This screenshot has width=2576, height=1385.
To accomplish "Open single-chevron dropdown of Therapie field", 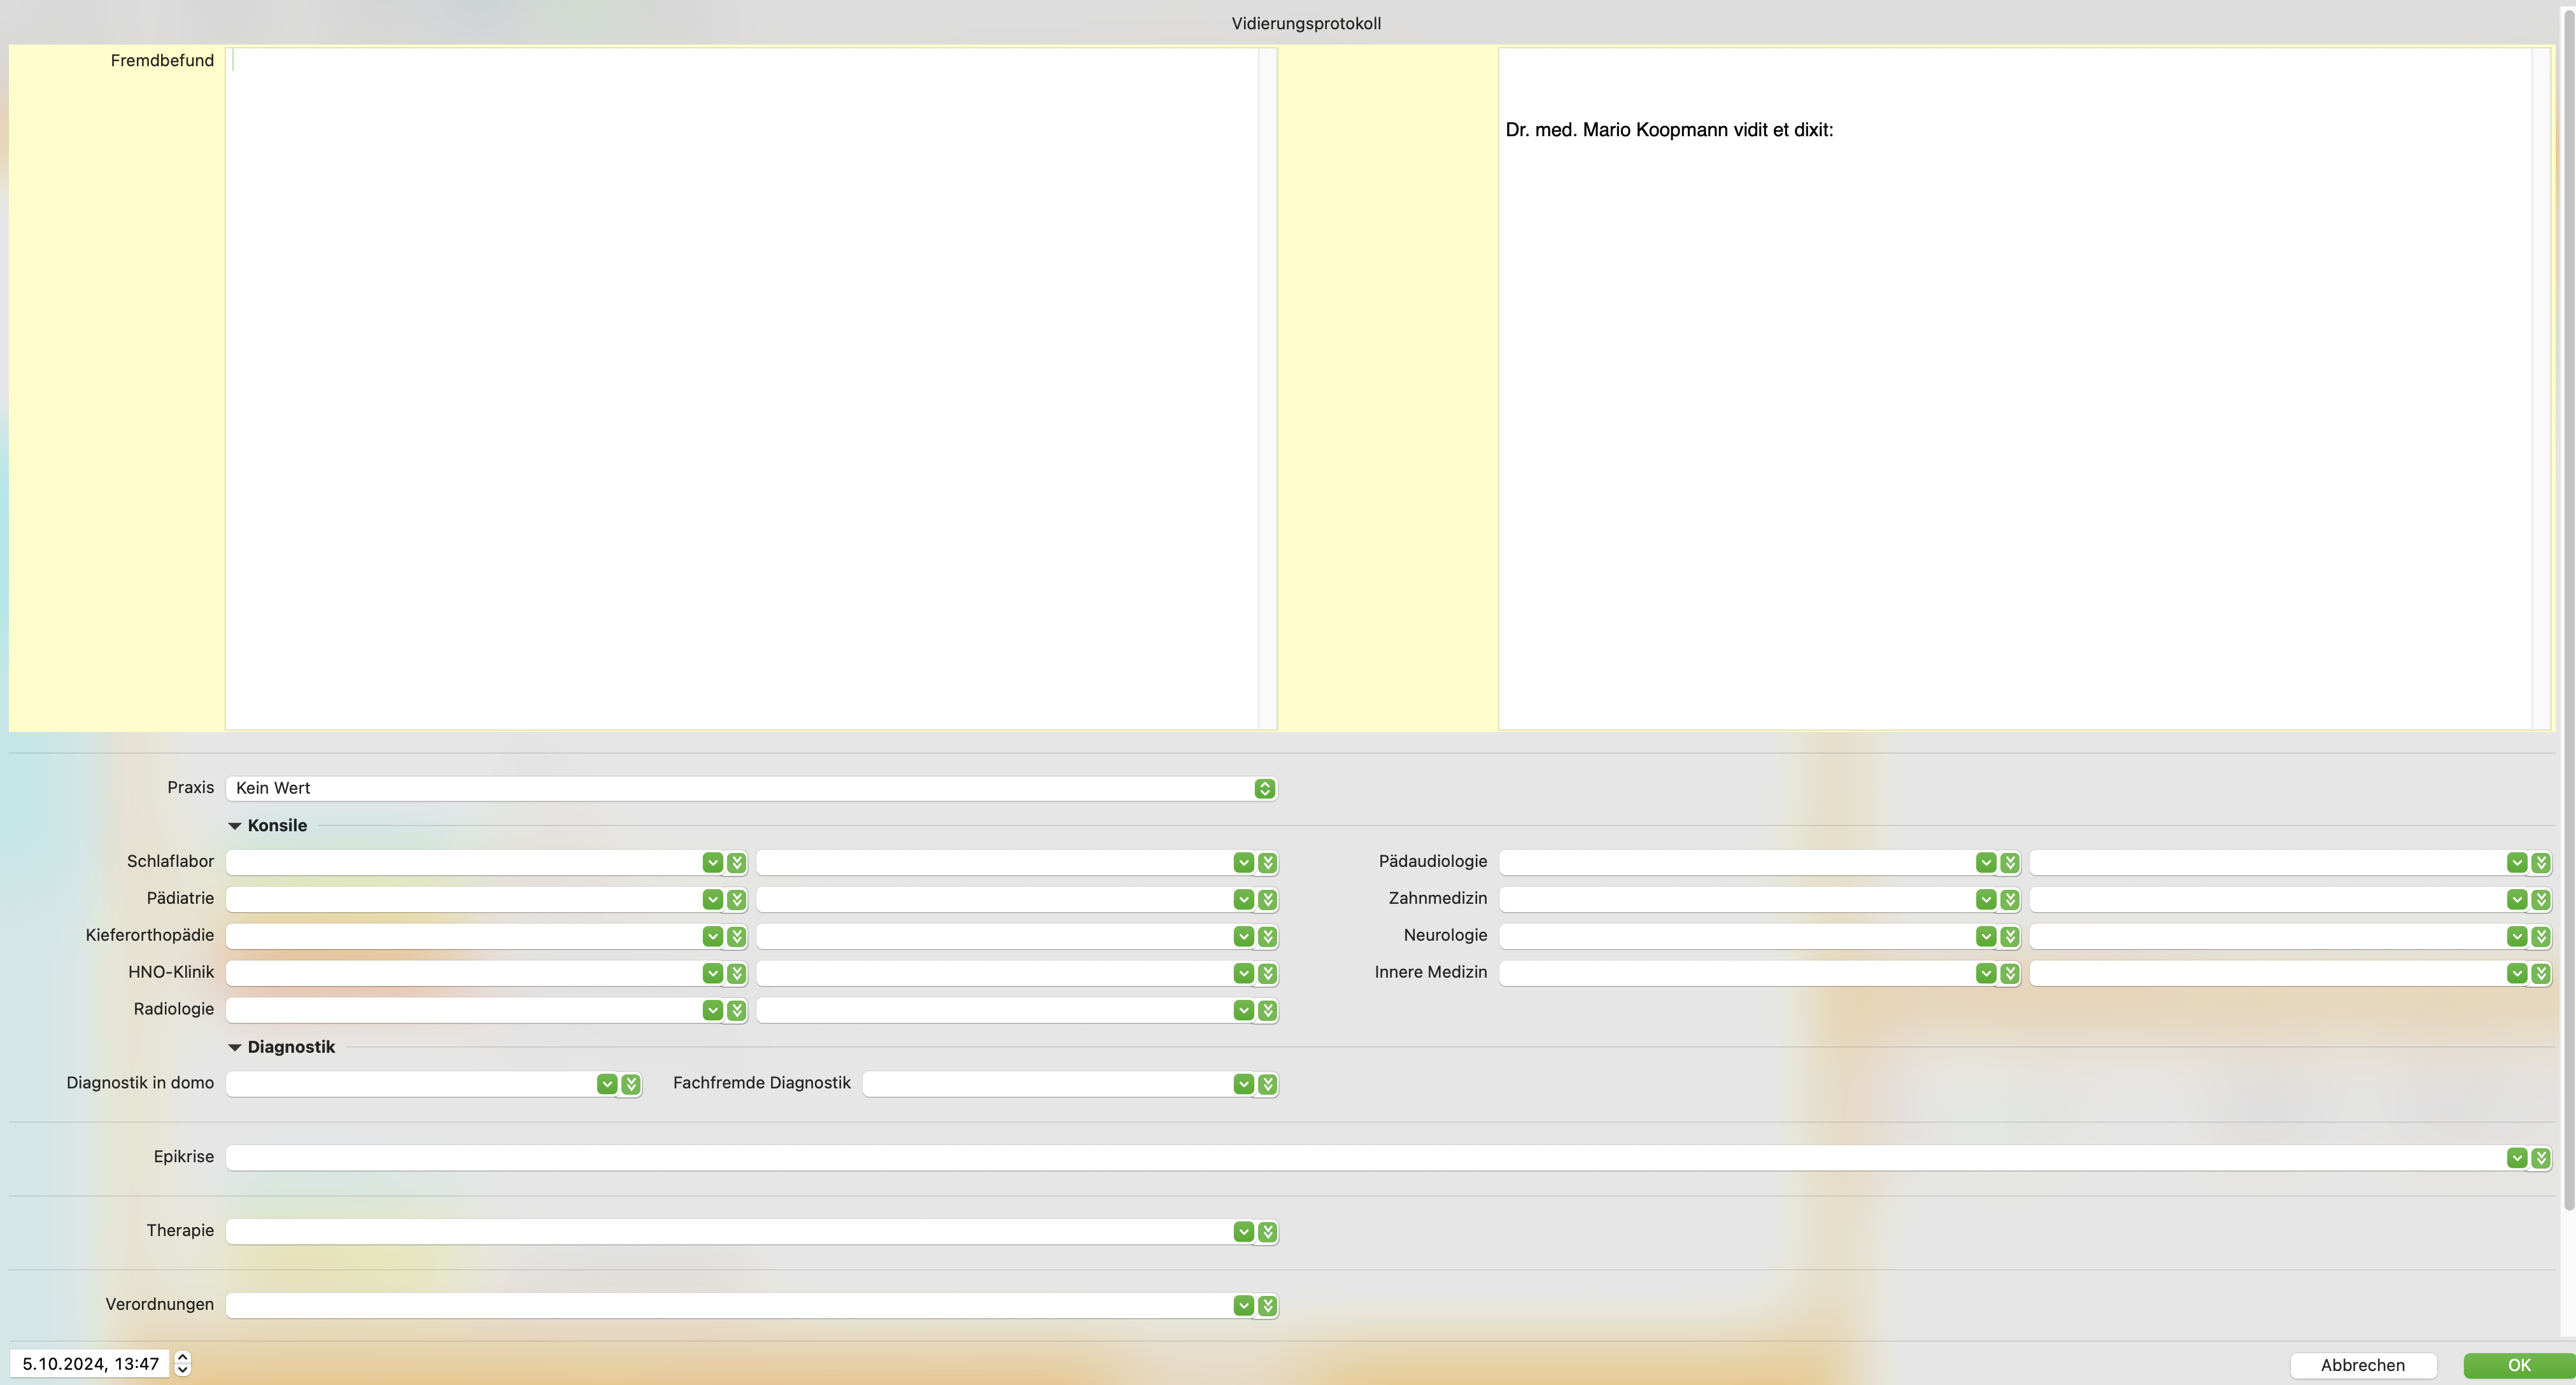I will (x=1243, y=1232).
